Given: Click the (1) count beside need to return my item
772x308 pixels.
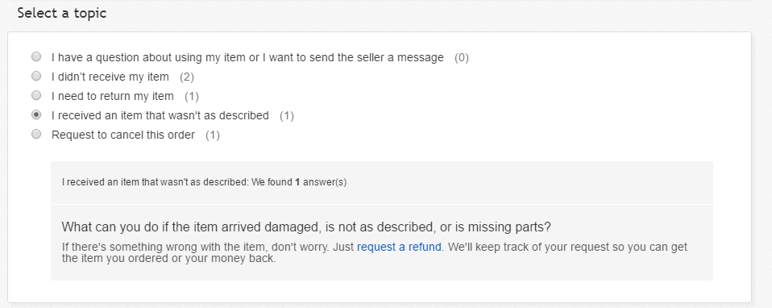Looking at the screenshot, I should pyautogui.click(x=192, y=96).
